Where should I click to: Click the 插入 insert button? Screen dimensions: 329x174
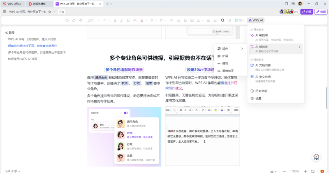pos(240,20)
